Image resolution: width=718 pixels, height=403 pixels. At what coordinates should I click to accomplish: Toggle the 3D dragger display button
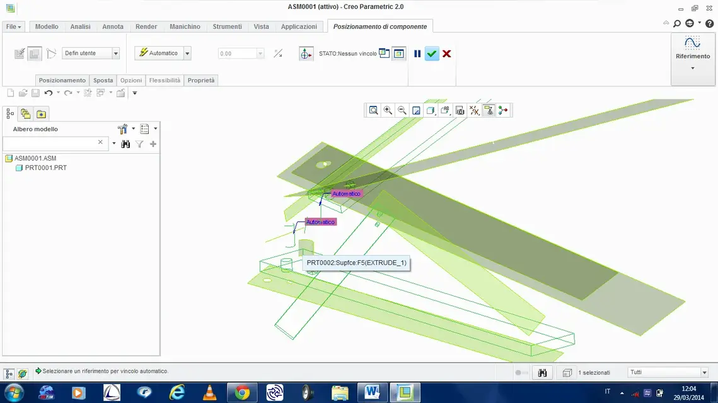click(x=306, y=54)
